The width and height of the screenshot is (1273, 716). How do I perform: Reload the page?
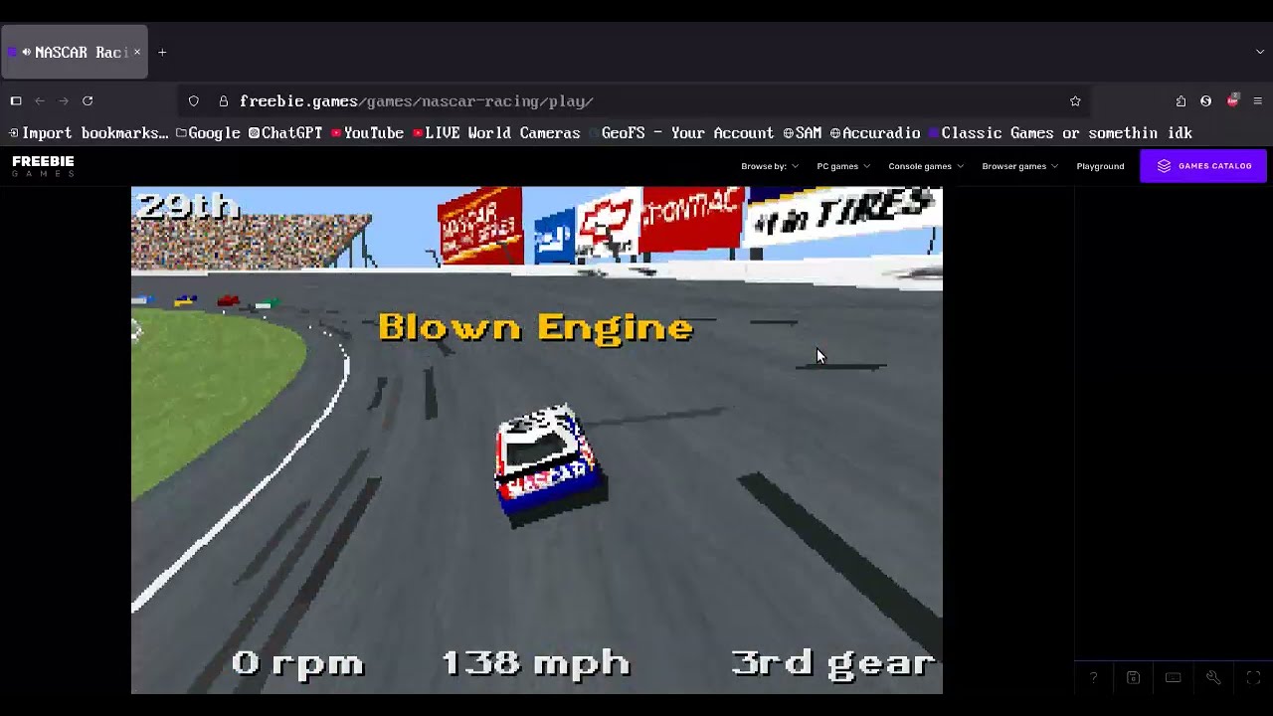[88, 101]
